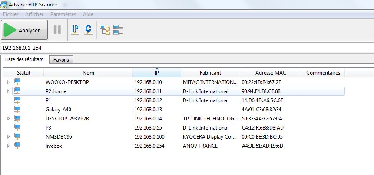Expand the NM3DBC95 row
The height and width of the screenshot is (175, 374).
point(8,137)
